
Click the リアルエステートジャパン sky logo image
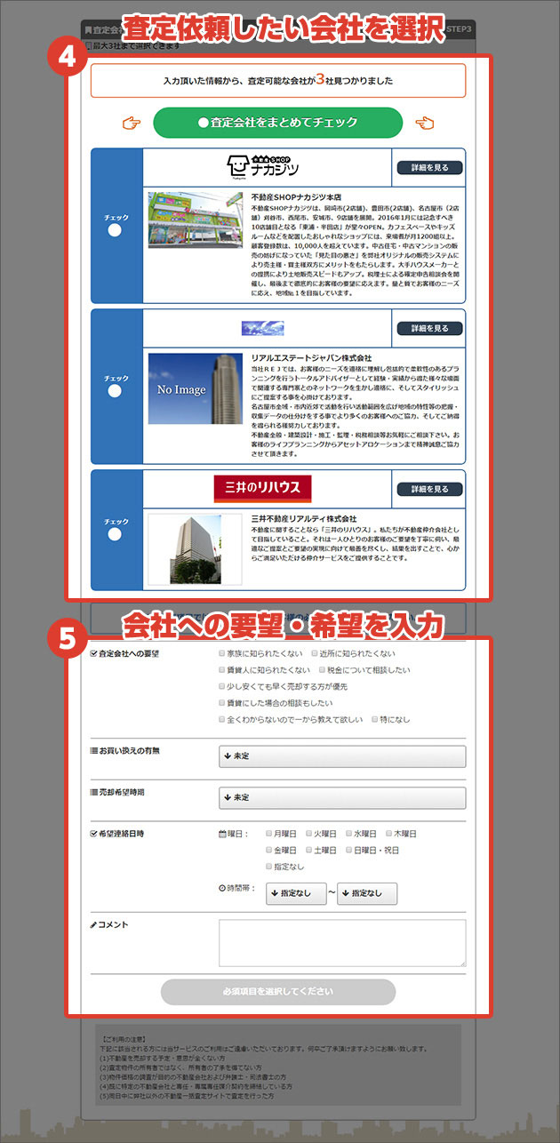coord(262,328)
